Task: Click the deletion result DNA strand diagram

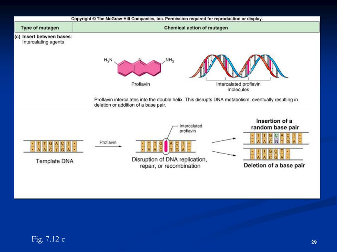Action: [x=273, y=154]
